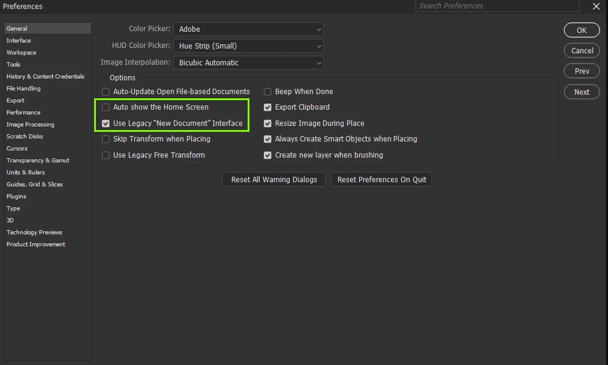Enable Skip Transform when Placing
608x365 pixels.
coord(106,139)
